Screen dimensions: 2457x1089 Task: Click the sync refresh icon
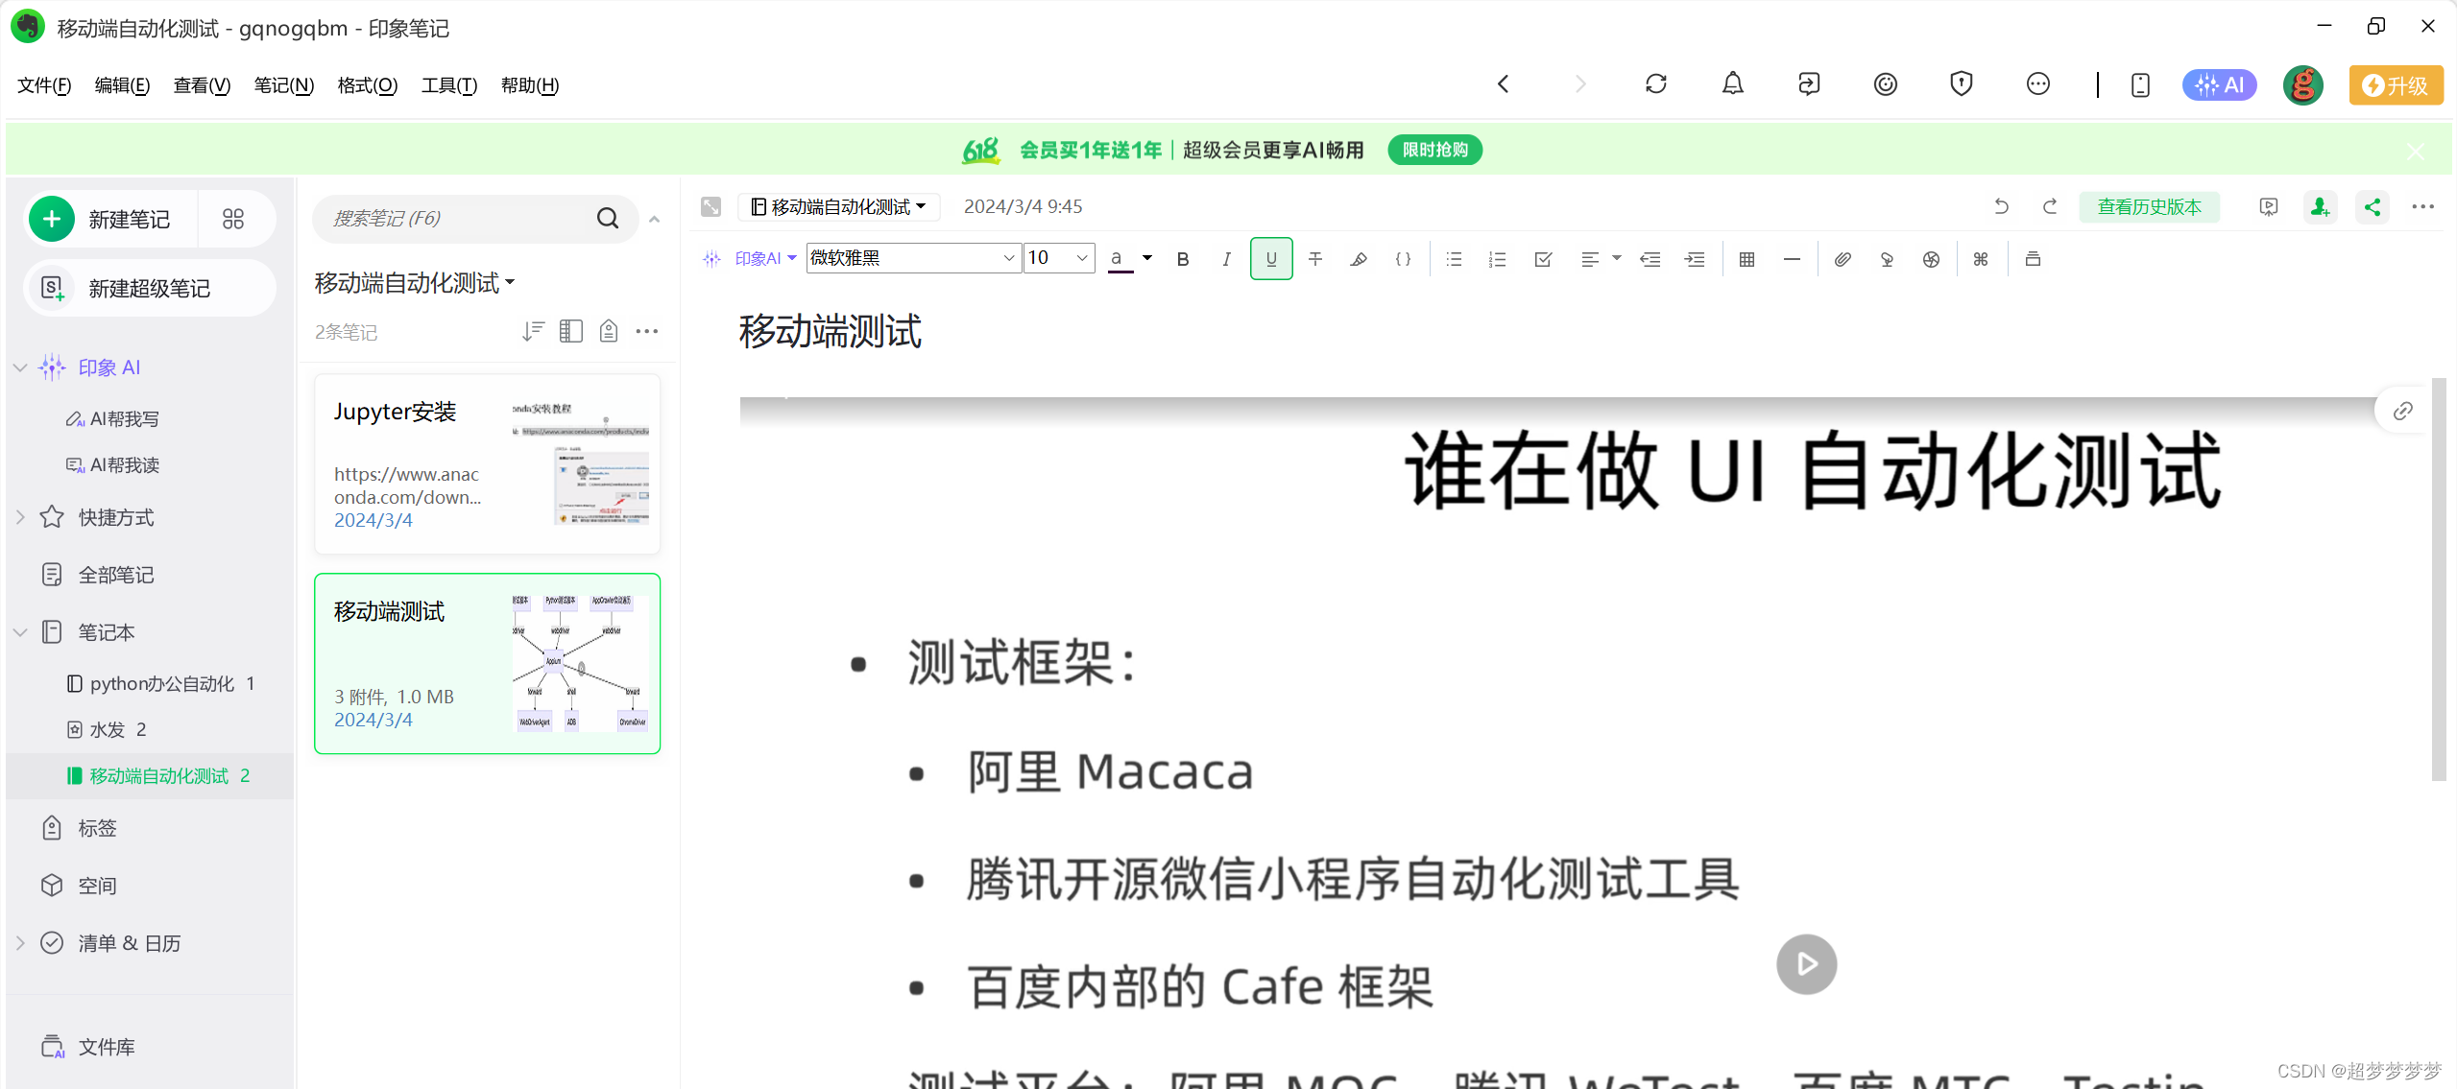1655,84
